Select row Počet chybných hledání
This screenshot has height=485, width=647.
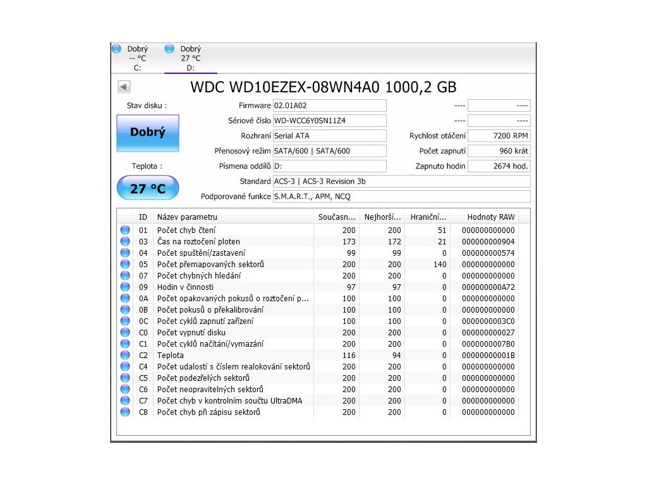(318, 275)
